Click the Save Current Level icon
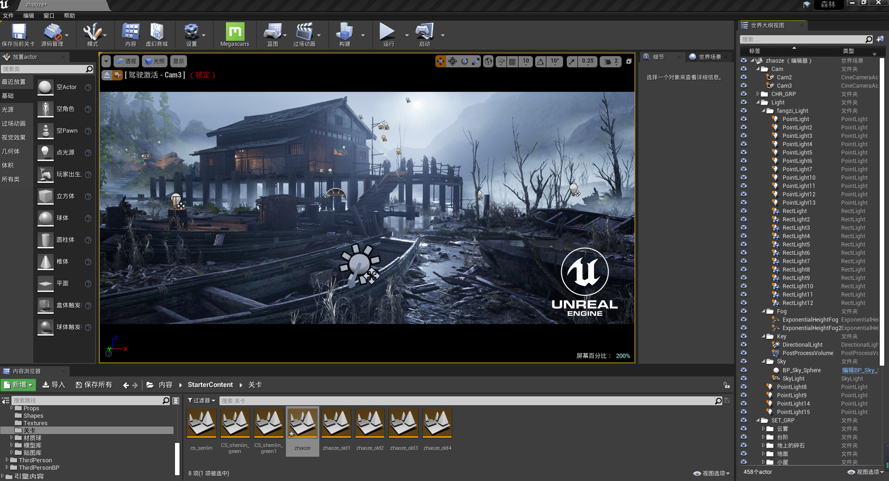Viewport: 889px width, 481px height. click(19, 32)
